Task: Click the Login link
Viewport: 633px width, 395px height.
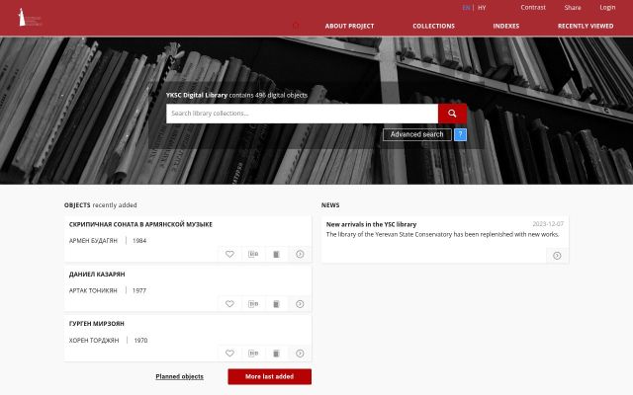Action: [x=607, y=7]
